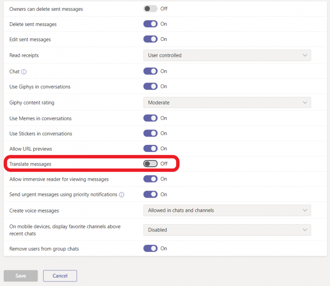The height and width of the screenshot is (286, 330).
Task: Toggle Allow immersive reader for viewing messages
Action: pos(151,179)
